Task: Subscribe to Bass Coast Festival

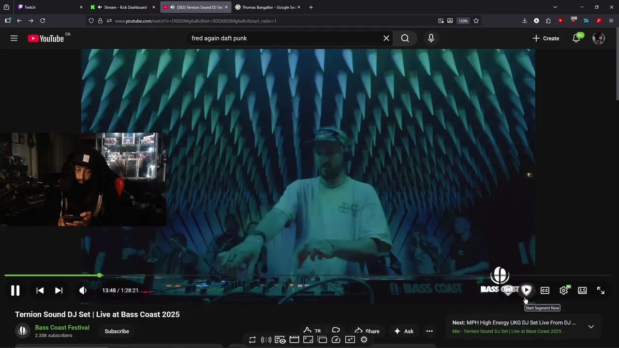Action: [117, 332]
